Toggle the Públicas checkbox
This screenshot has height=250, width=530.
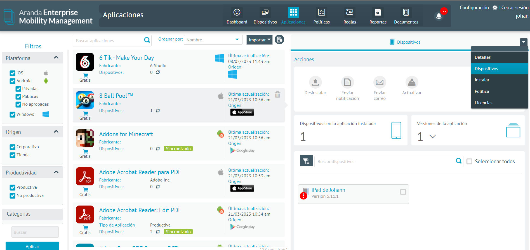click(18, 96)
